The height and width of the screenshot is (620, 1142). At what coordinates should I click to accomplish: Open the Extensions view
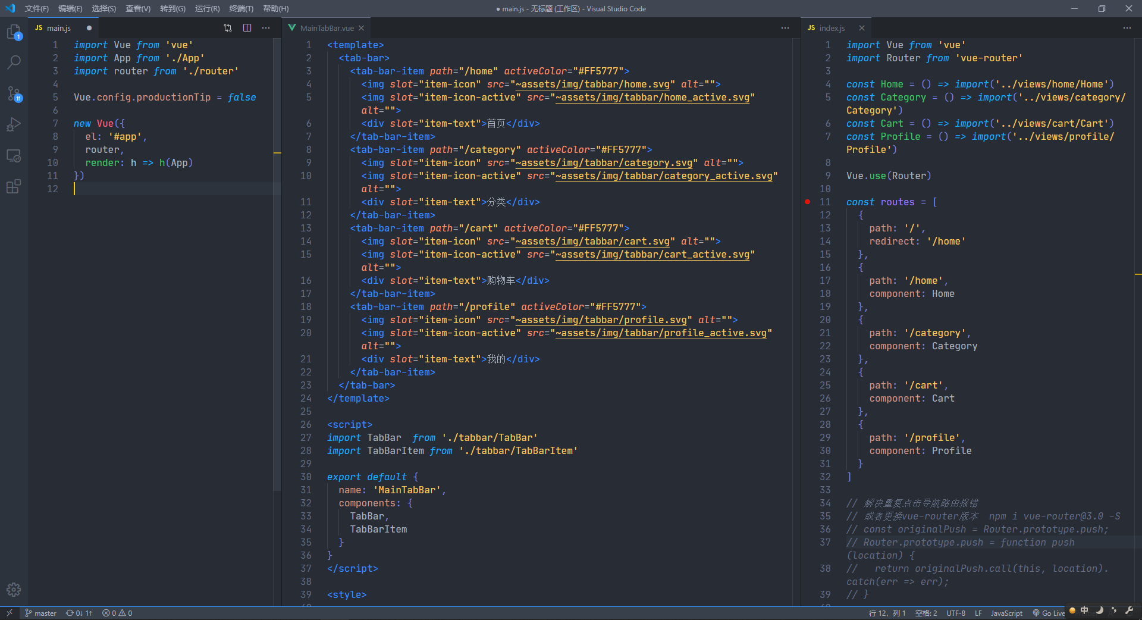[14, 187]
